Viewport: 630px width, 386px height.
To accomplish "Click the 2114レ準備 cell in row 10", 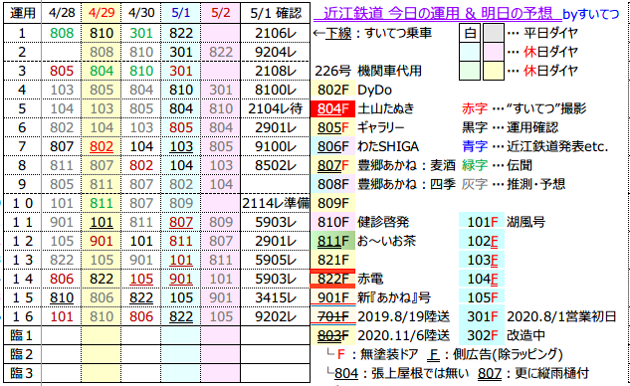I will point(276,203).
